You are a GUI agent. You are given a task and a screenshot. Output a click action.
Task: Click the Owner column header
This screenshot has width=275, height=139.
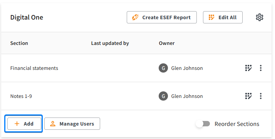[x=167, y=43]
